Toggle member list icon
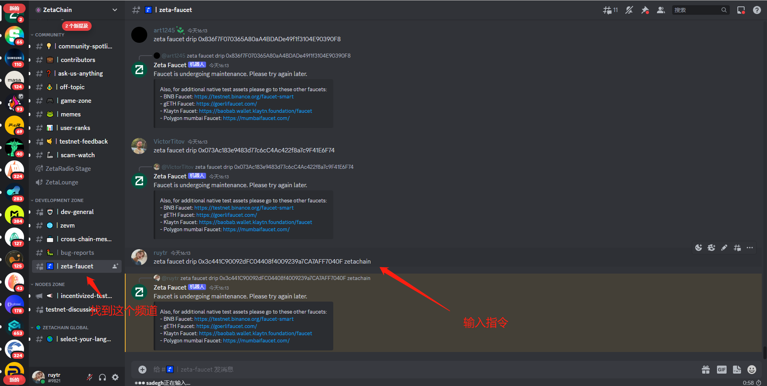 click(661, 10)
